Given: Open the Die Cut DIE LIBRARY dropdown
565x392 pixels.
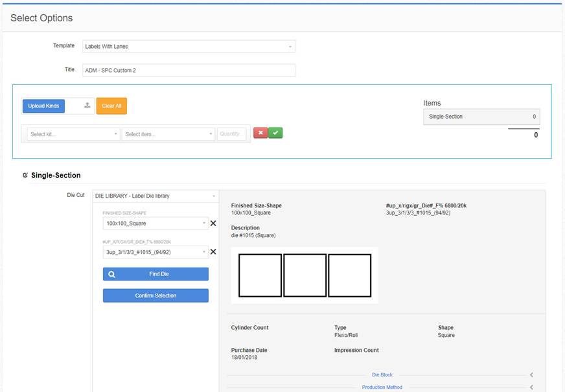Looking at the screenshot, I should [x=156, y=196].
